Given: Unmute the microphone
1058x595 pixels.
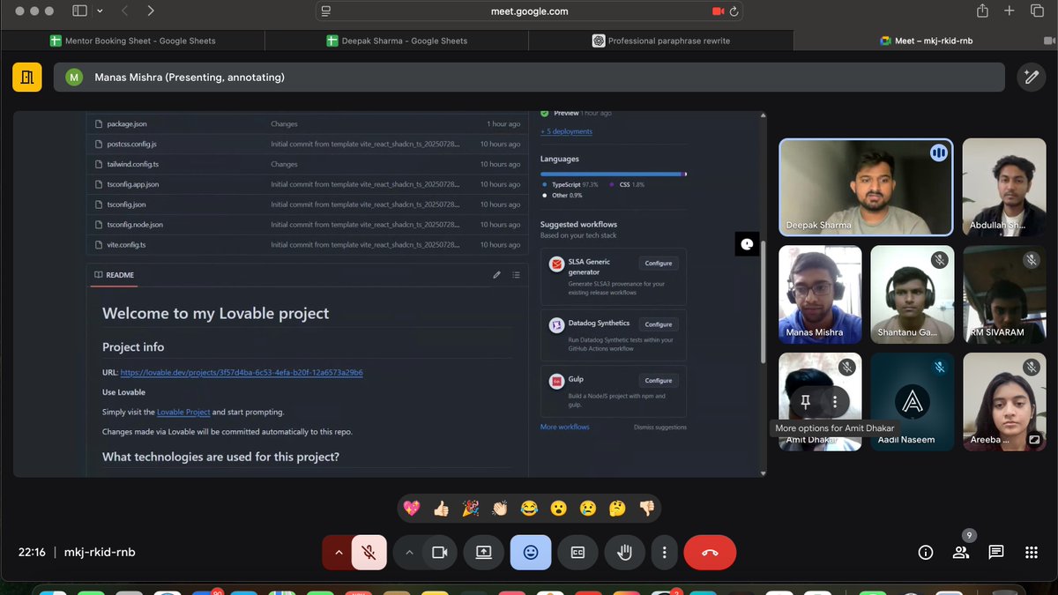Looking at the screenshot, I should coord(369,553).
